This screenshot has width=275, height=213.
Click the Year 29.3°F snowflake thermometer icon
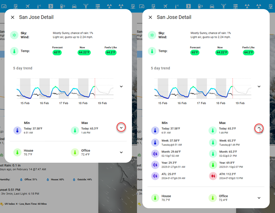click(x=155, y=165)
